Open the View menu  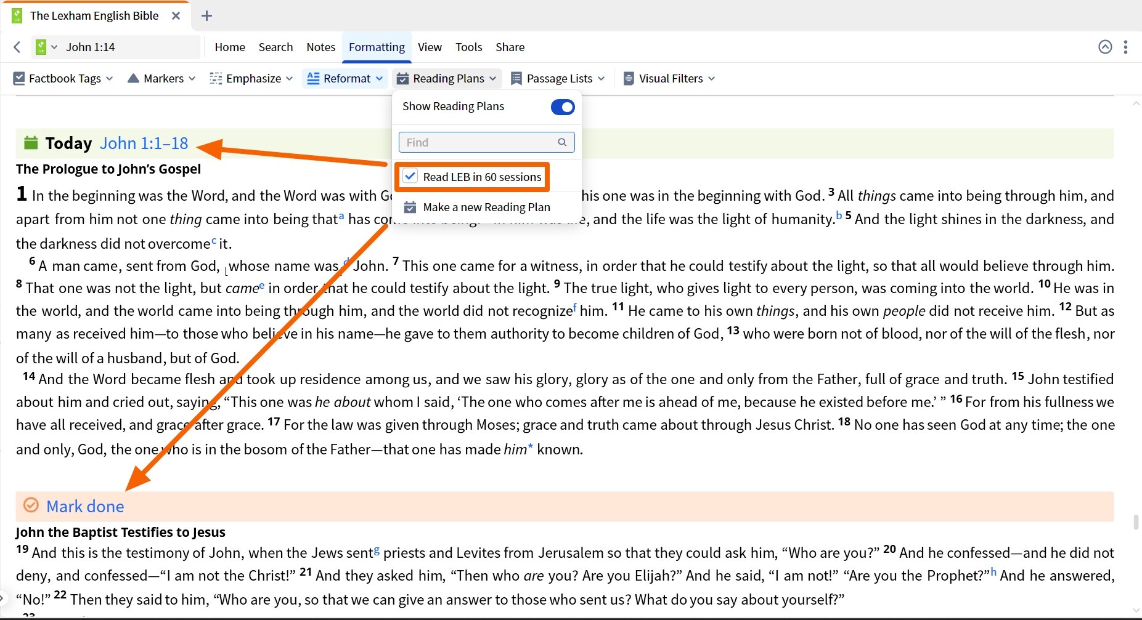pyautogui.click(x=430, y=47)
